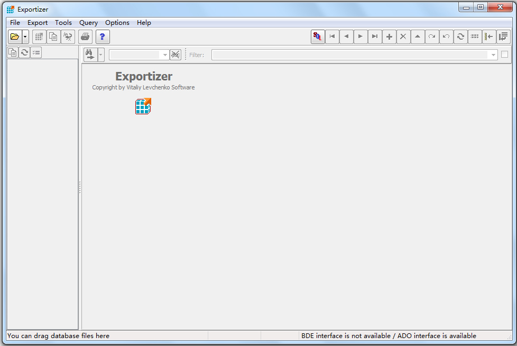This screenshot has width=517, height=346.
Task: Close the Exportizer window
Action: click(500, 7)
